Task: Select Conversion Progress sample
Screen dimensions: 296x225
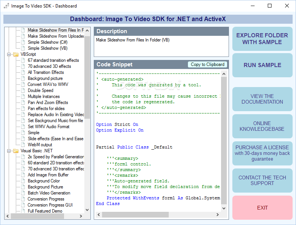Action: (x=46, y=199)
